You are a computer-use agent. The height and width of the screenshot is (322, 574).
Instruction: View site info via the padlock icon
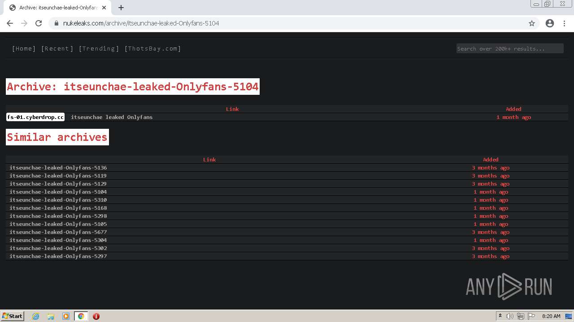57,23
